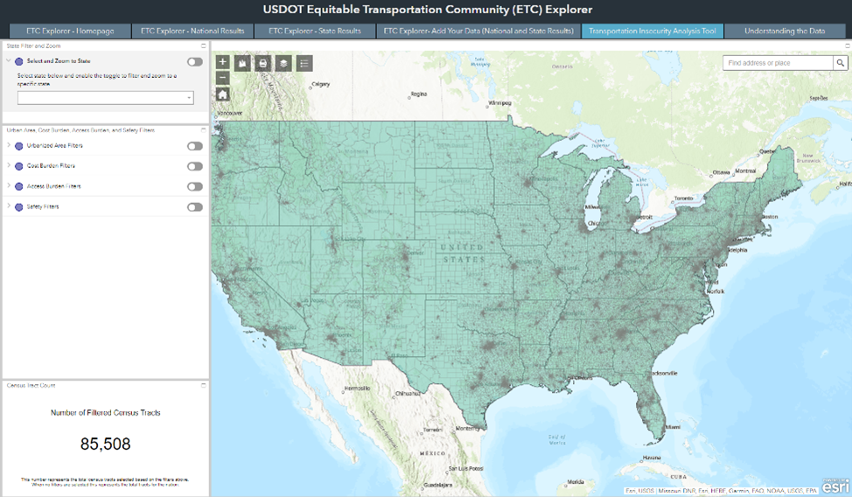Screen dimensions: 852x497
Task: Open the basemap gallery map tool
Action: 242,64
